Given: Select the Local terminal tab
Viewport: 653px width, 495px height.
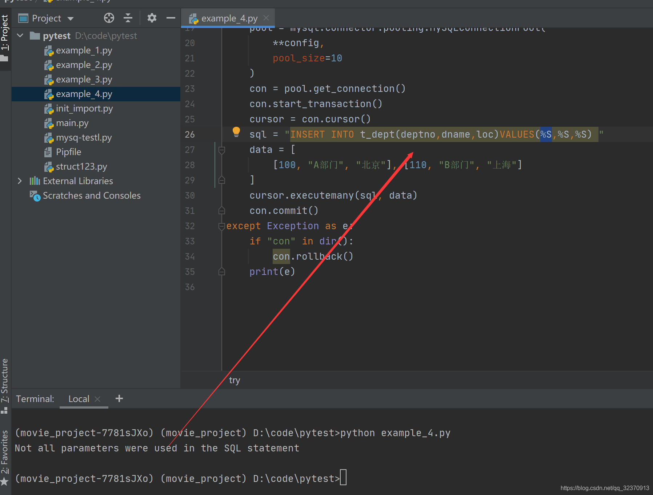Looking at the screenshot, I should point(79,399).
